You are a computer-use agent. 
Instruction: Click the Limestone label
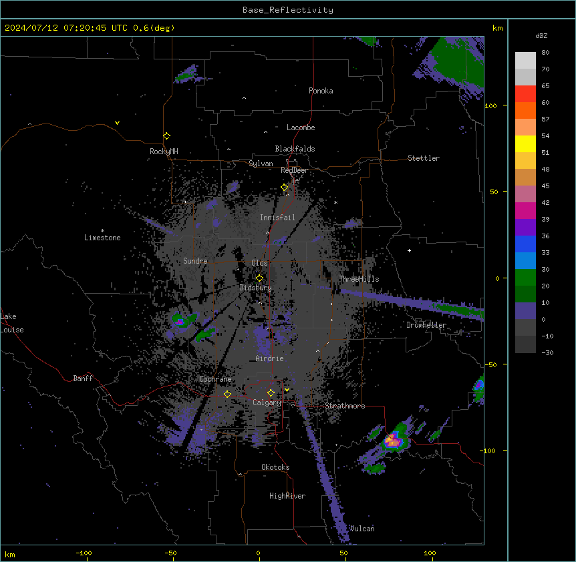102,238
